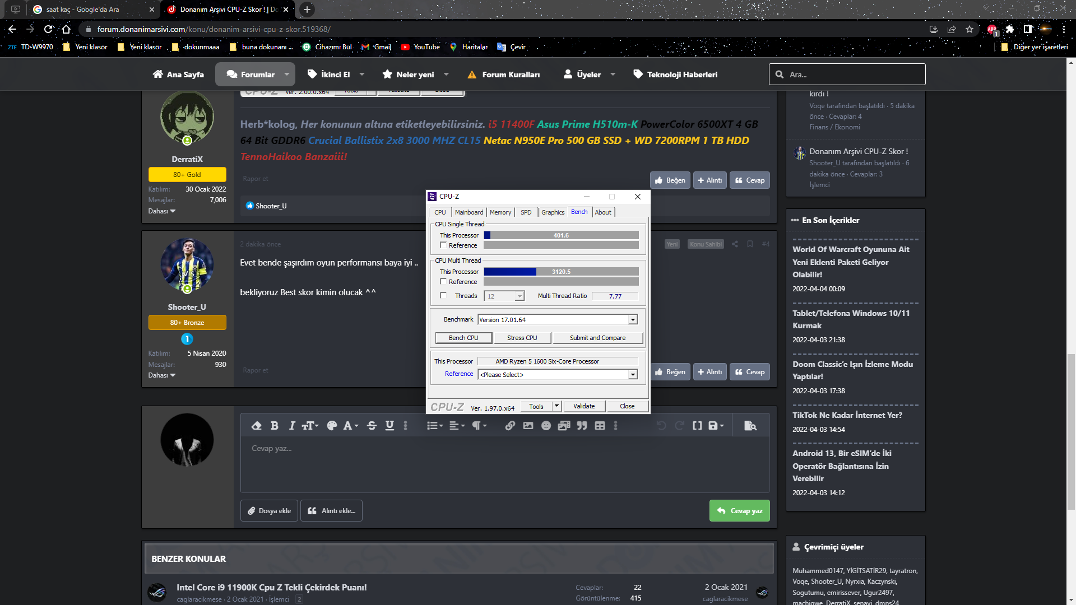This screenshot has height=605, width=1076.
Task: Check the Single Thread Reference checkbox
Action: [443, 245]
